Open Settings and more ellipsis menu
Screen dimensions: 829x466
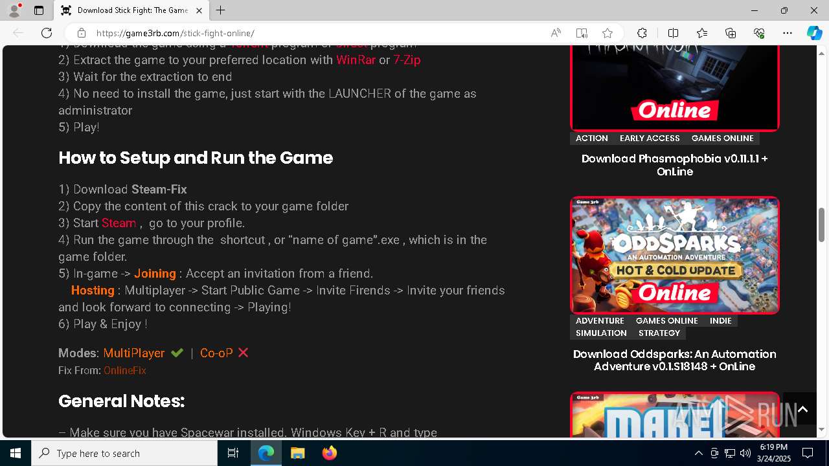[x=788, y=33]
